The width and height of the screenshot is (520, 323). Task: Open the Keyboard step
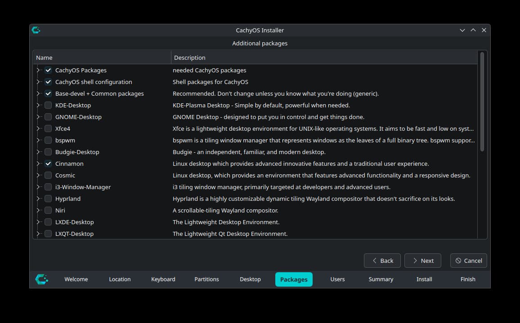(163, 279)
